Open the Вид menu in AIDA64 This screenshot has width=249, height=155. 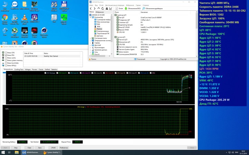click(x=96, y=5)
